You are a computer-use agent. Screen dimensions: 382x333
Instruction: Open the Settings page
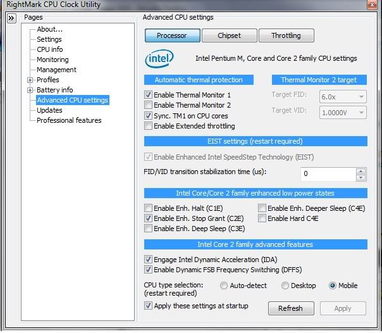pos(49,39)
